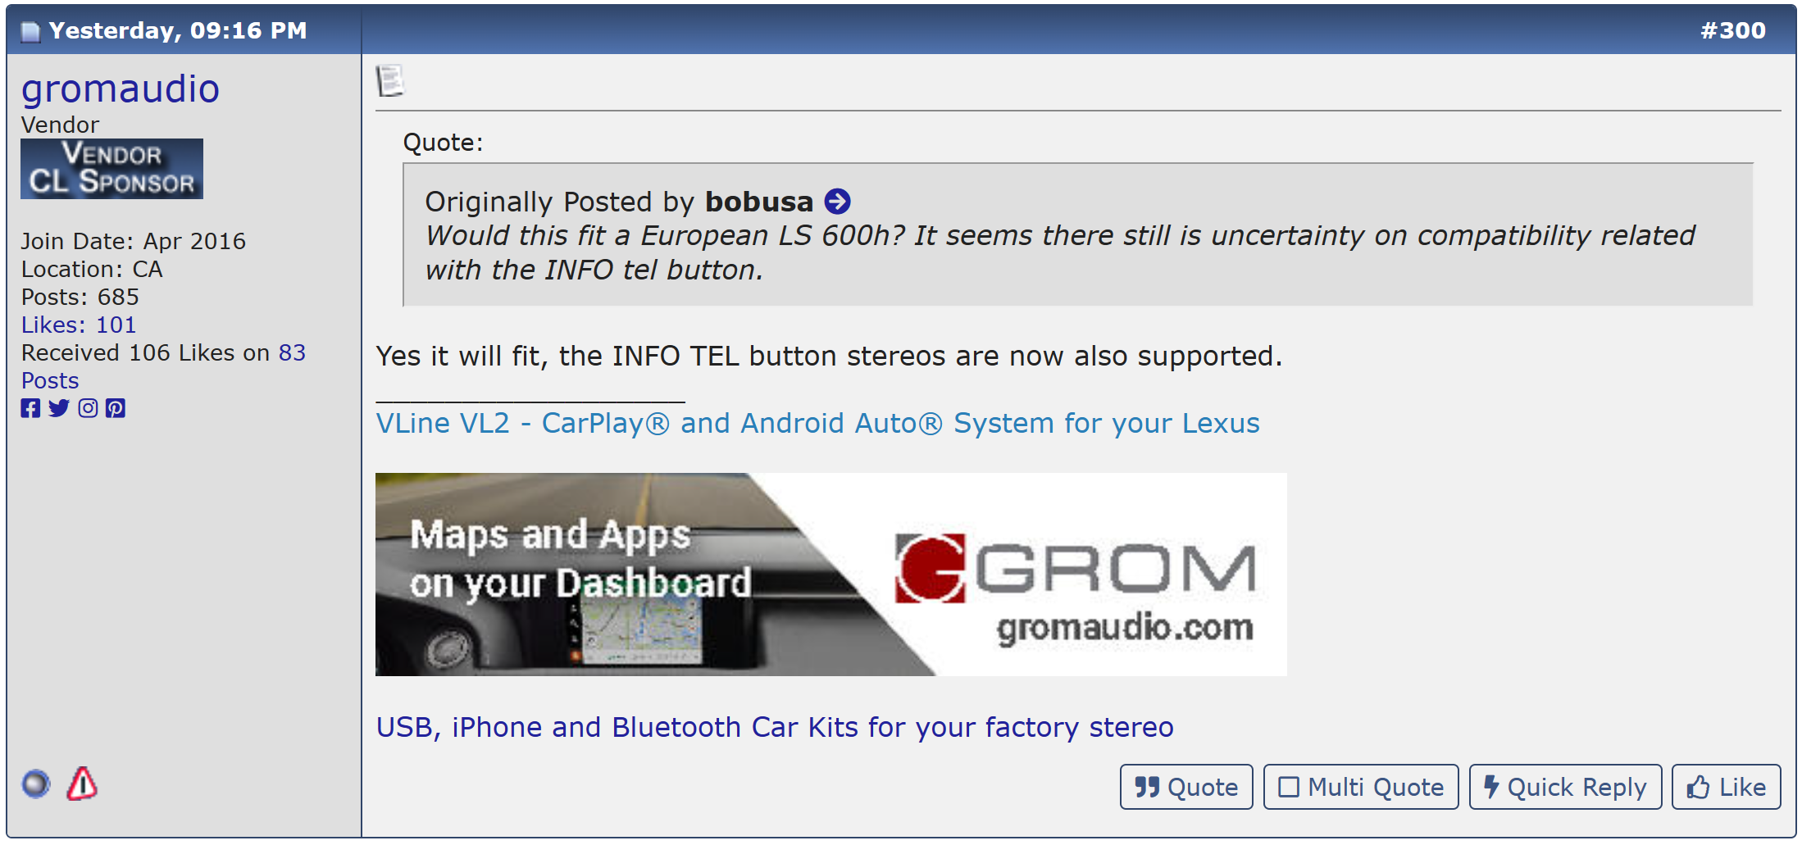Toggle the Multi Quote checkbox button

[x=1360, y=787]
